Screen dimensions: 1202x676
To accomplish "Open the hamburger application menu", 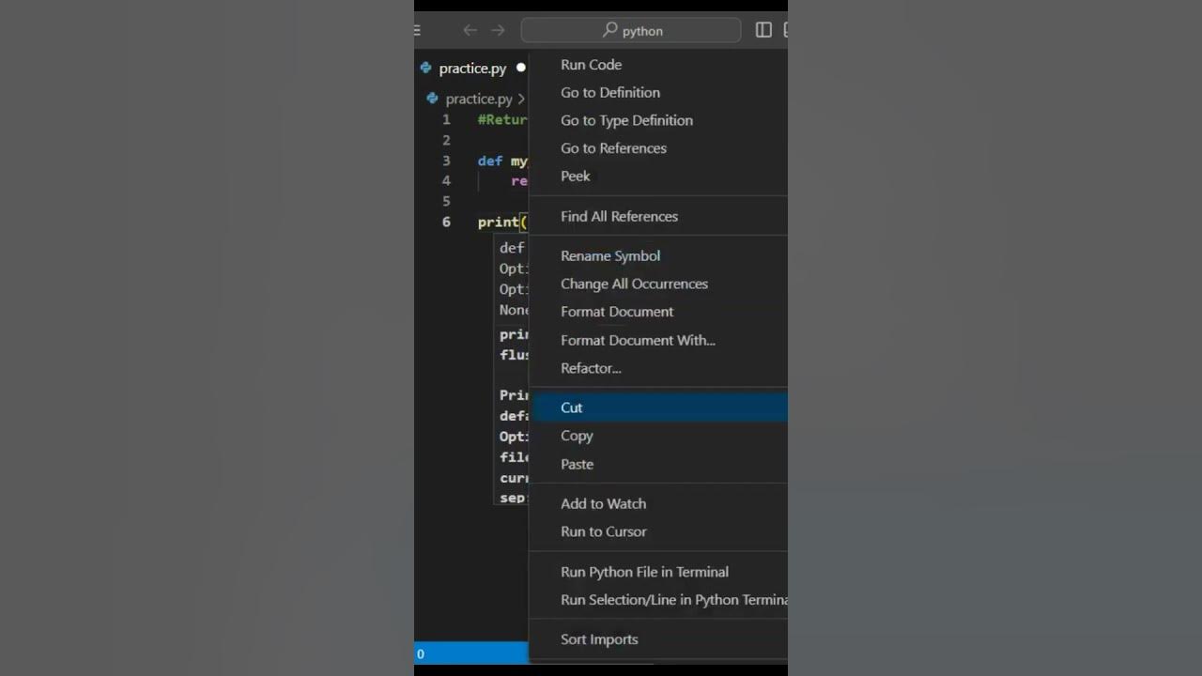I will [418, 30].
